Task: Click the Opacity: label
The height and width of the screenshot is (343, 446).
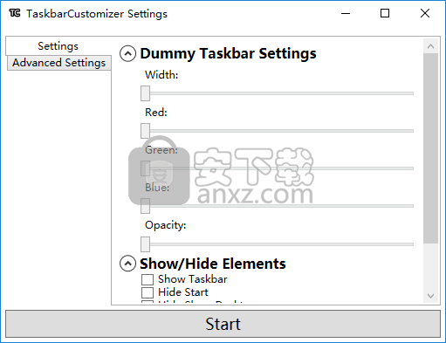Action: tap(166, 225)
